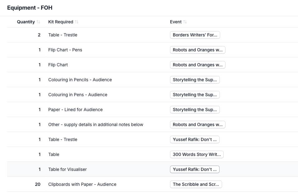
Task: Select the Flip Chart kit text without pens
Action: click(58, 65)
